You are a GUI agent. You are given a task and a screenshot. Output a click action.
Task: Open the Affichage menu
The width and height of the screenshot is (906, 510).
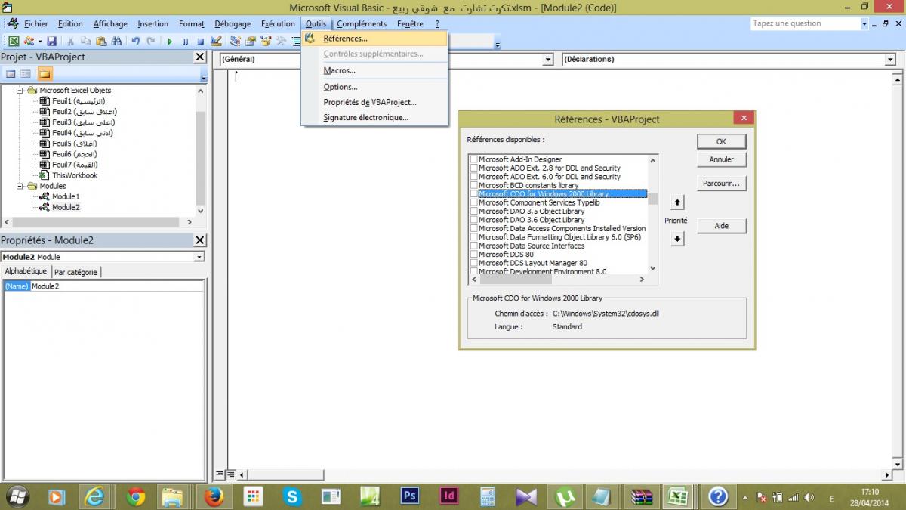(x=110, y=24)
